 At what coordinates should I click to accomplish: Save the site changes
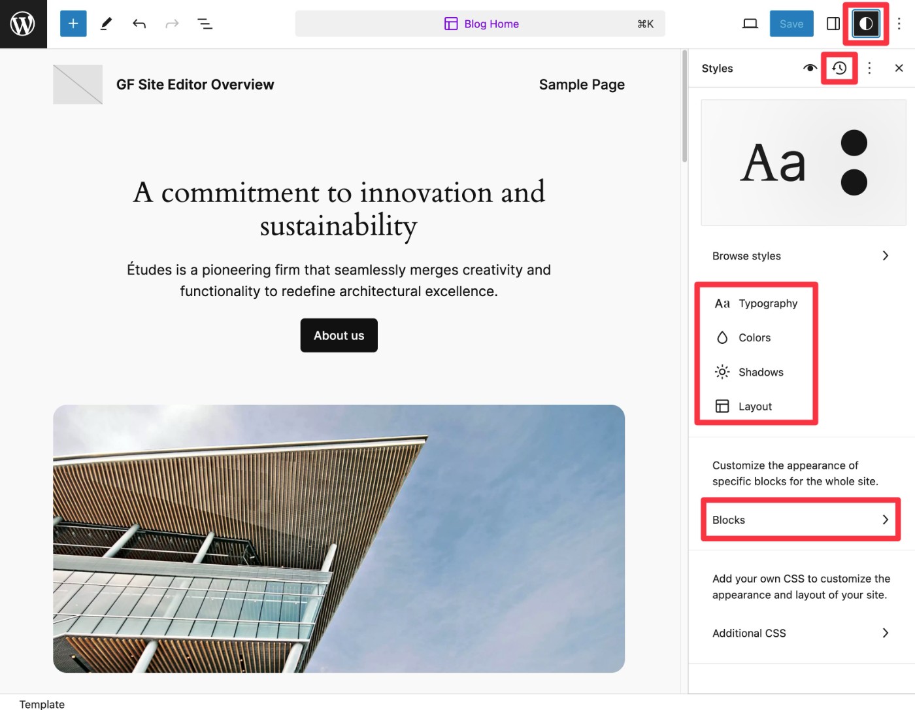click(x=791, y=24)
